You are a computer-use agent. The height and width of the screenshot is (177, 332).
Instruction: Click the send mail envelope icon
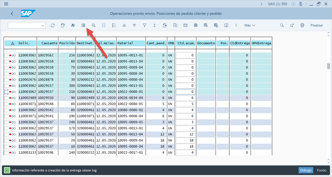pyautogui.click(x=185, y=25)
